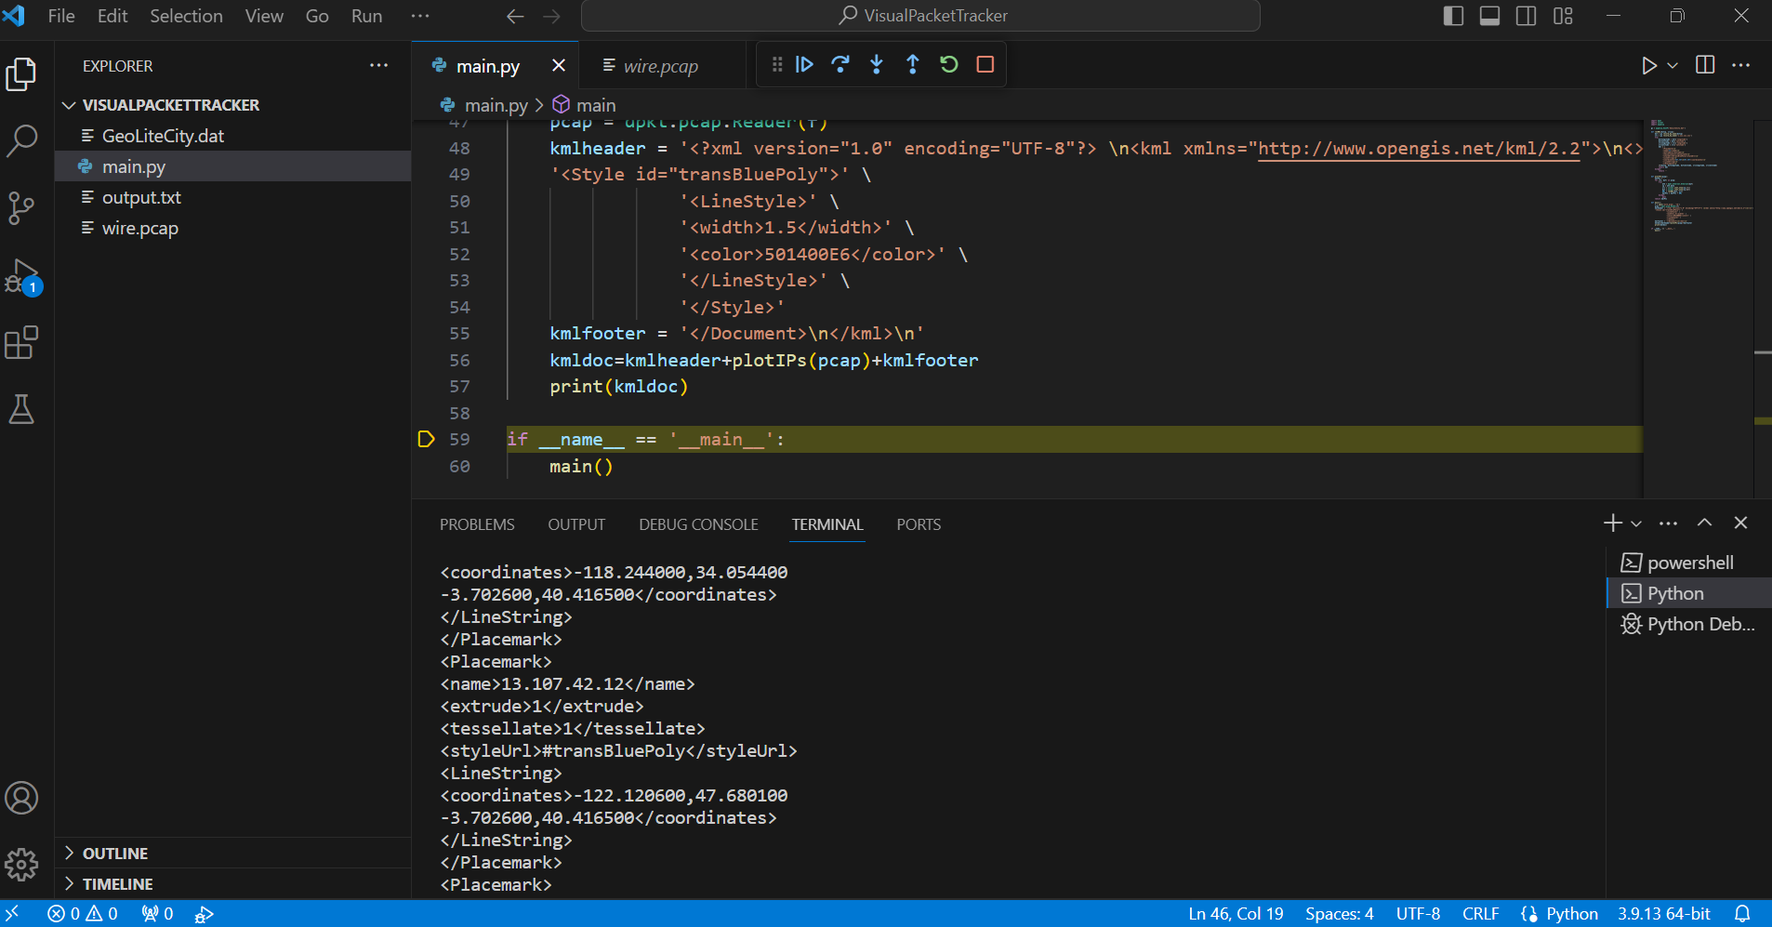
Task: Open the kml opengis URL link
Action: (1419, 148)
